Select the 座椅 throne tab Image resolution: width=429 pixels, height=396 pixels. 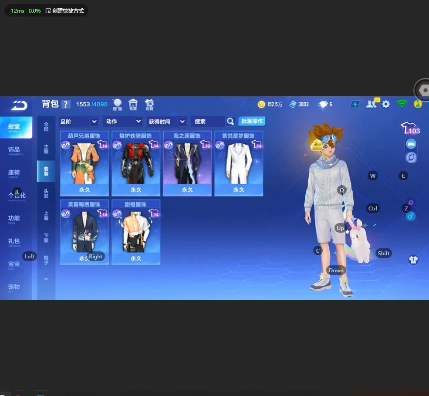pos(14,173)
